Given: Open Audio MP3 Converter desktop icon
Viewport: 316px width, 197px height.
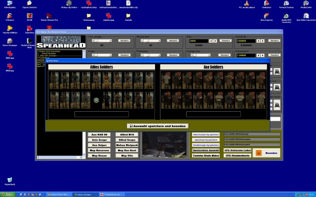Looking at the screenshot, I should [x=286, y=18].
